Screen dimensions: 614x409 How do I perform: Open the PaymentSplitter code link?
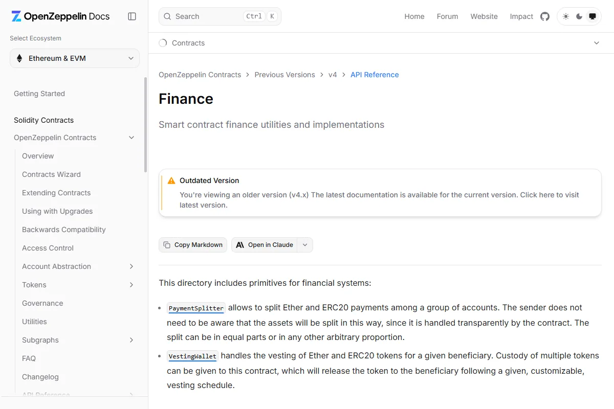196,308
